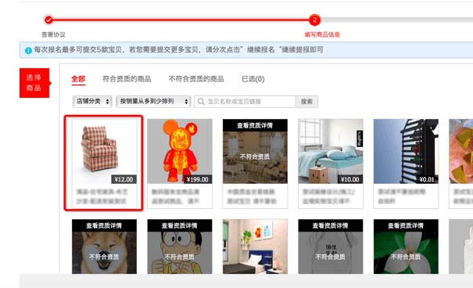473x288 pixels.
Task: Click the completed step one checkmark icon
Action: [x=48, y=20]
